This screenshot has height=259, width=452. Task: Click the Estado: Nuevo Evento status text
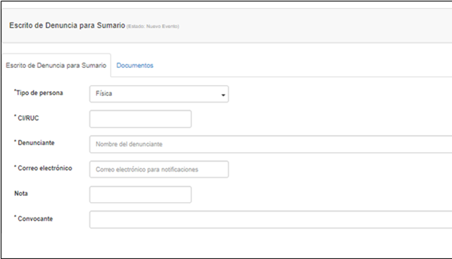(x=152, y=26)
